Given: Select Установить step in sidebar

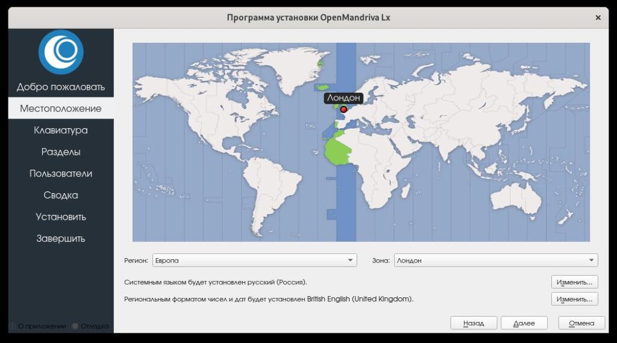Looking at the screenshot, I should pos(61,217).
